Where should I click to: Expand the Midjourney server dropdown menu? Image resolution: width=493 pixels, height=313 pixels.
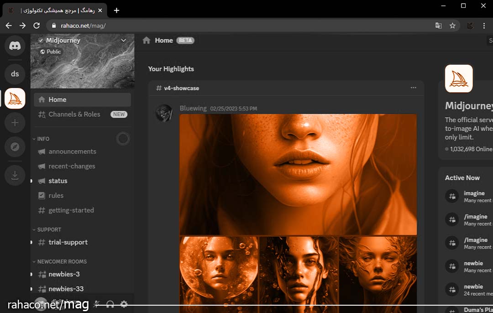click(x=123, y=41)
